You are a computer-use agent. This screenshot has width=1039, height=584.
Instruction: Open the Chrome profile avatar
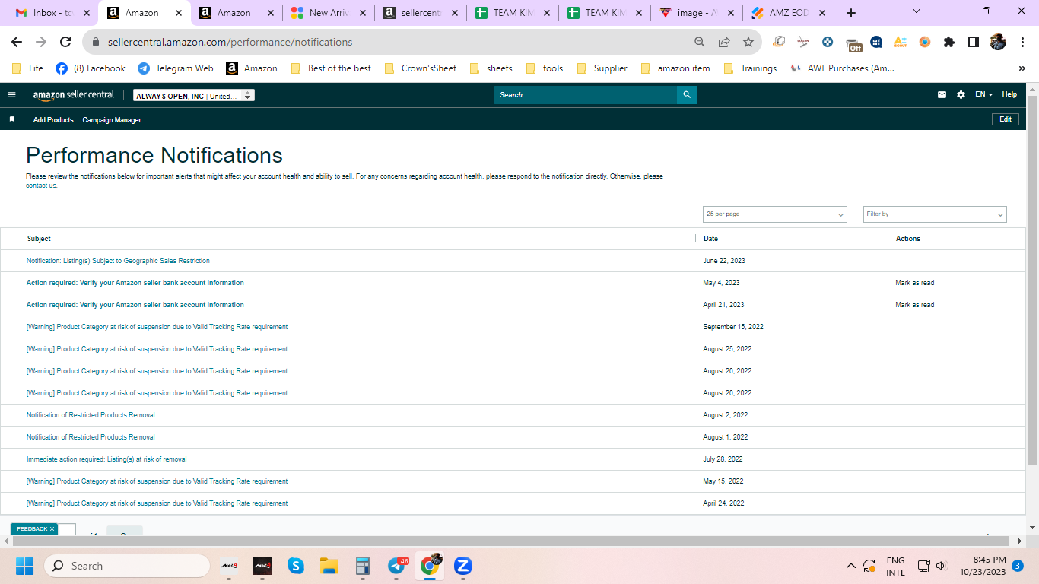tap(997, 42)
